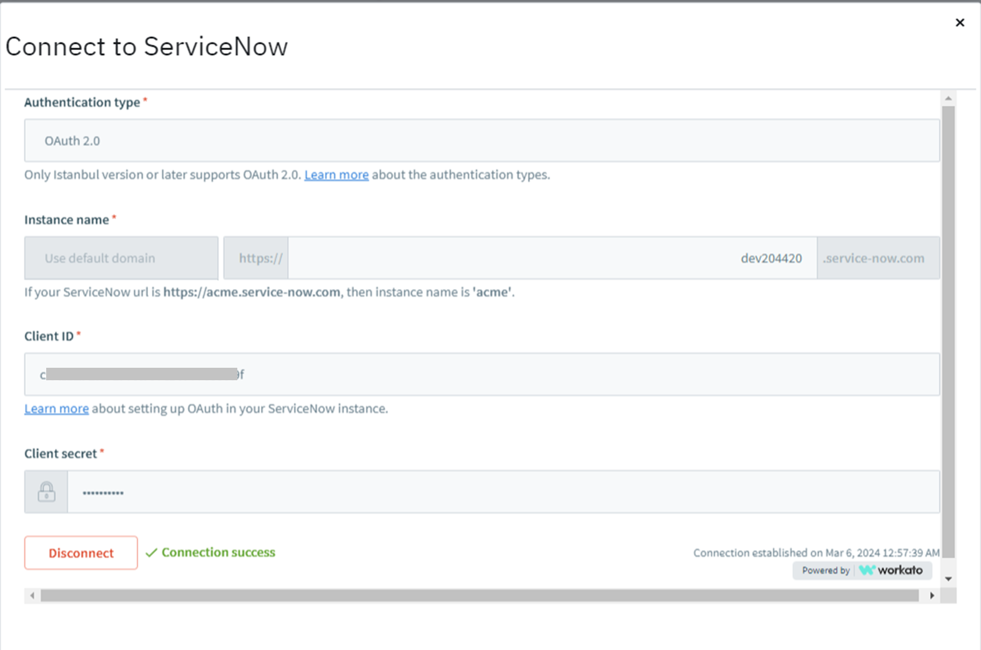Click the horizontal scrollbar thumb
981x650 pixels.
480,596
